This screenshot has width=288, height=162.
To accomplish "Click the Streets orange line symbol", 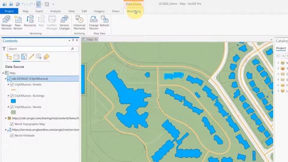I will (13, 90).
